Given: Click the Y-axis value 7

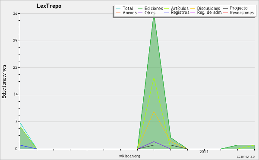Looking at the screenshot, I should pyautogui.click(x=16, y=122).
